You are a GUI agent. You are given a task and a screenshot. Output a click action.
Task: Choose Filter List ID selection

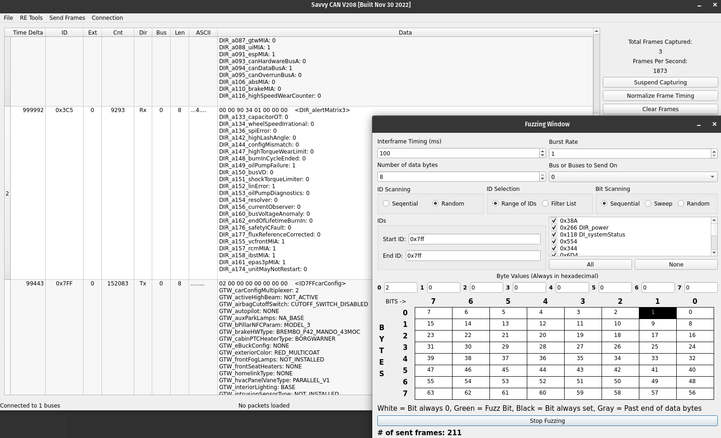559,204
